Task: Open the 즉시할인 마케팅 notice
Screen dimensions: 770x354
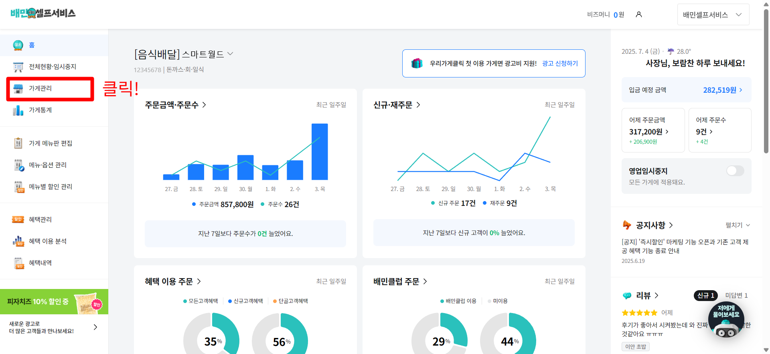Action: click(685, 246)
